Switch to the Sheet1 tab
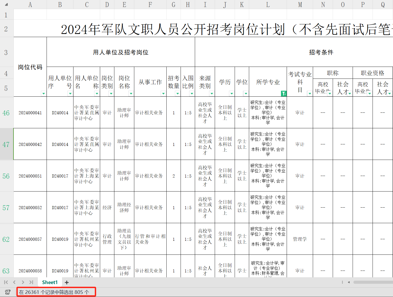Viewport: 393px width, 297px height. [50, 282]
